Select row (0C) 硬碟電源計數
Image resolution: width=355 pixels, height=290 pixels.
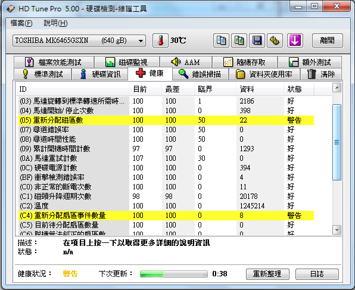coord(166,167)
